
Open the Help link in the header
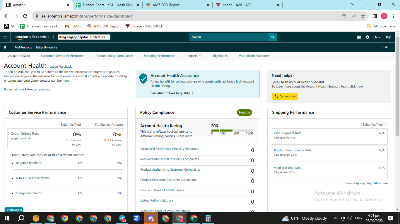point(388,37)
